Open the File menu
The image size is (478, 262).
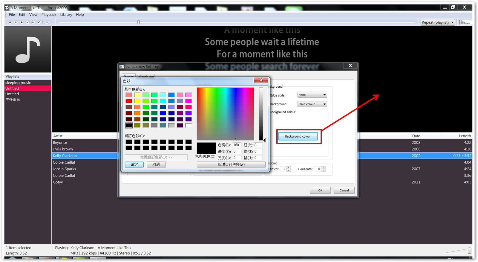coord(12,14)
